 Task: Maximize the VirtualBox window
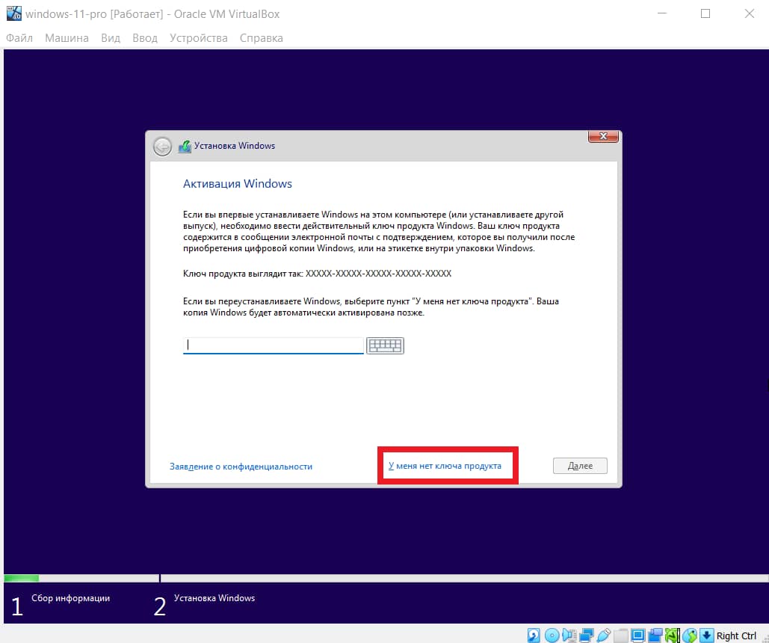pos(705,13)
